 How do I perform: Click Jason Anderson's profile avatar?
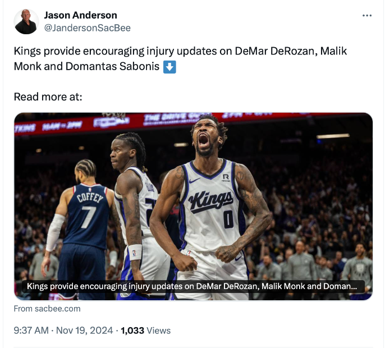(26, 22)
